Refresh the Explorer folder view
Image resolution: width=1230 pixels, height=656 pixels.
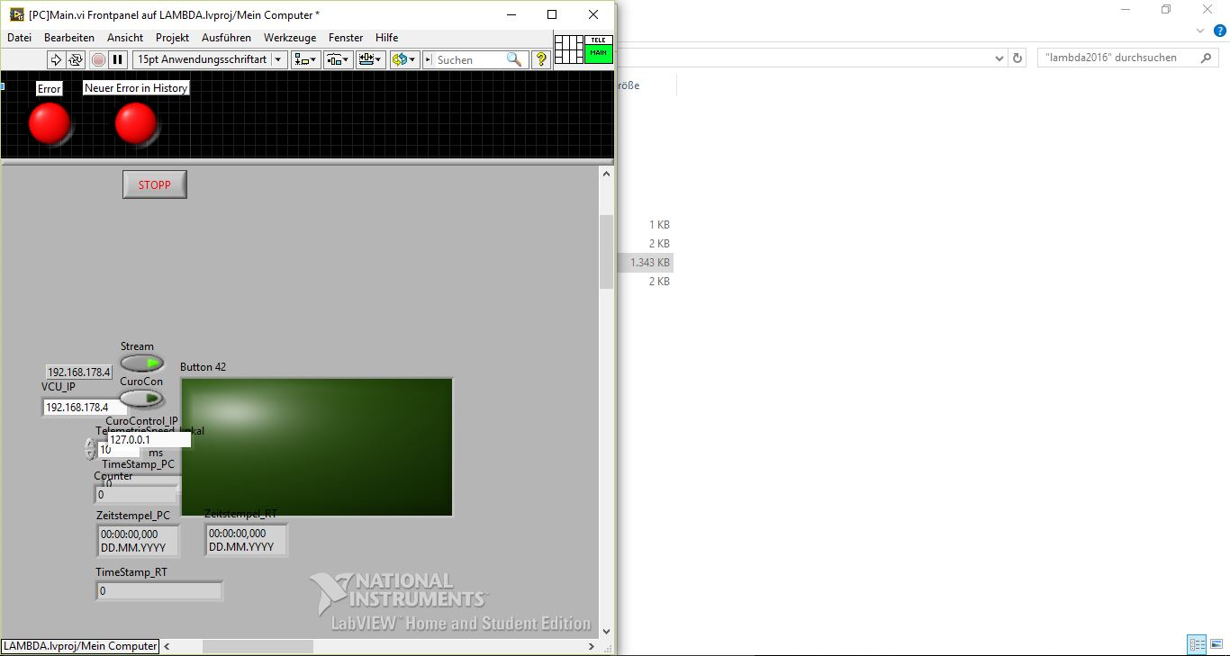point(1018,58)
